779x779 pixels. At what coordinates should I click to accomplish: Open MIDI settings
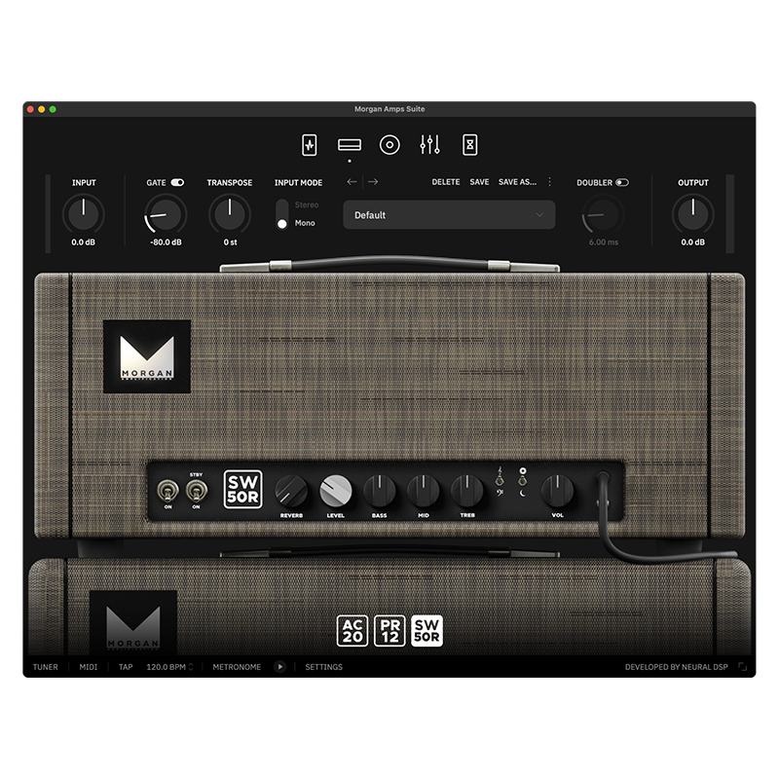89,667
